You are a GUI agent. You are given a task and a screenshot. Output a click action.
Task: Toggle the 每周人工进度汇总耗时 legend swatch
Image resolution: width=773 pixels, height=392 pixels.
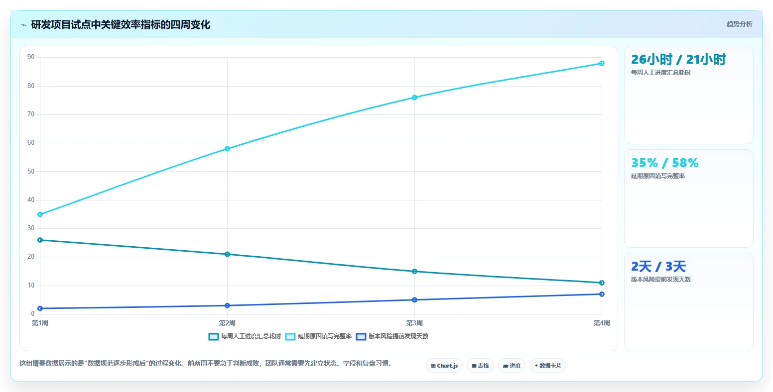tap(214, 336)
